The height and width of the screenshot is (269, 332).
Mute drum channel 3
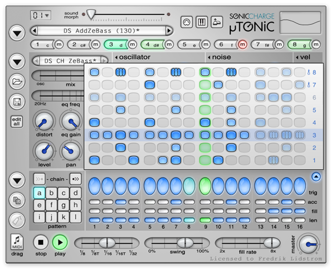pos(132,44)
